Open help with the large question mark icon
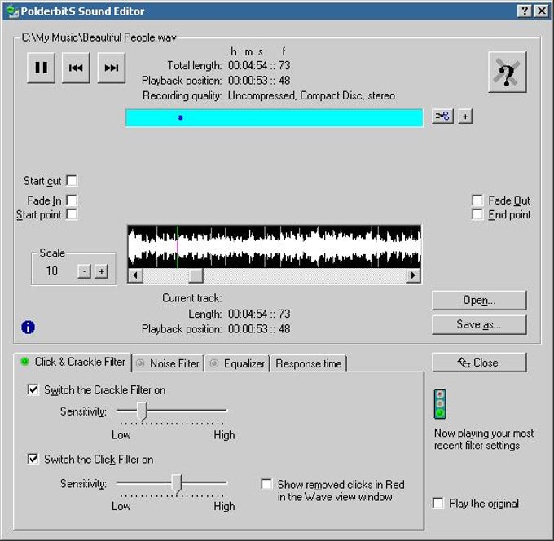 click(x=508, y=72)
